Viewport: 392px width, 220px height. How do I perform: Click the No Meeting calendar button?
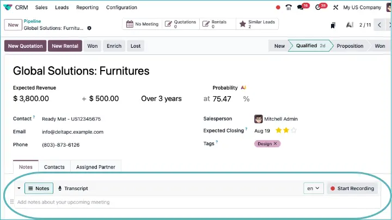(142, 24)
